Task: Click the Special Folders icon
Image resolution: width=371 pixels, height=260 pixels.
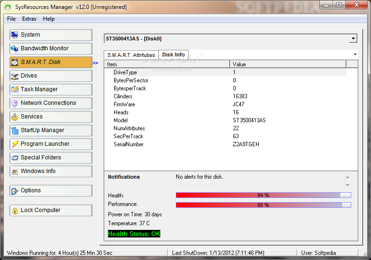Action: coord(15,158)
